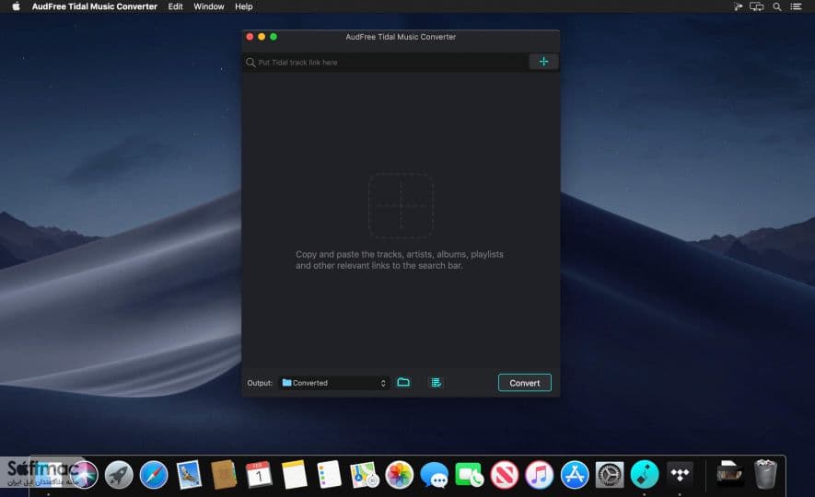Launch Tidal from the Dock
Viewport: 815px width, 497px height.
coord(680,474)
